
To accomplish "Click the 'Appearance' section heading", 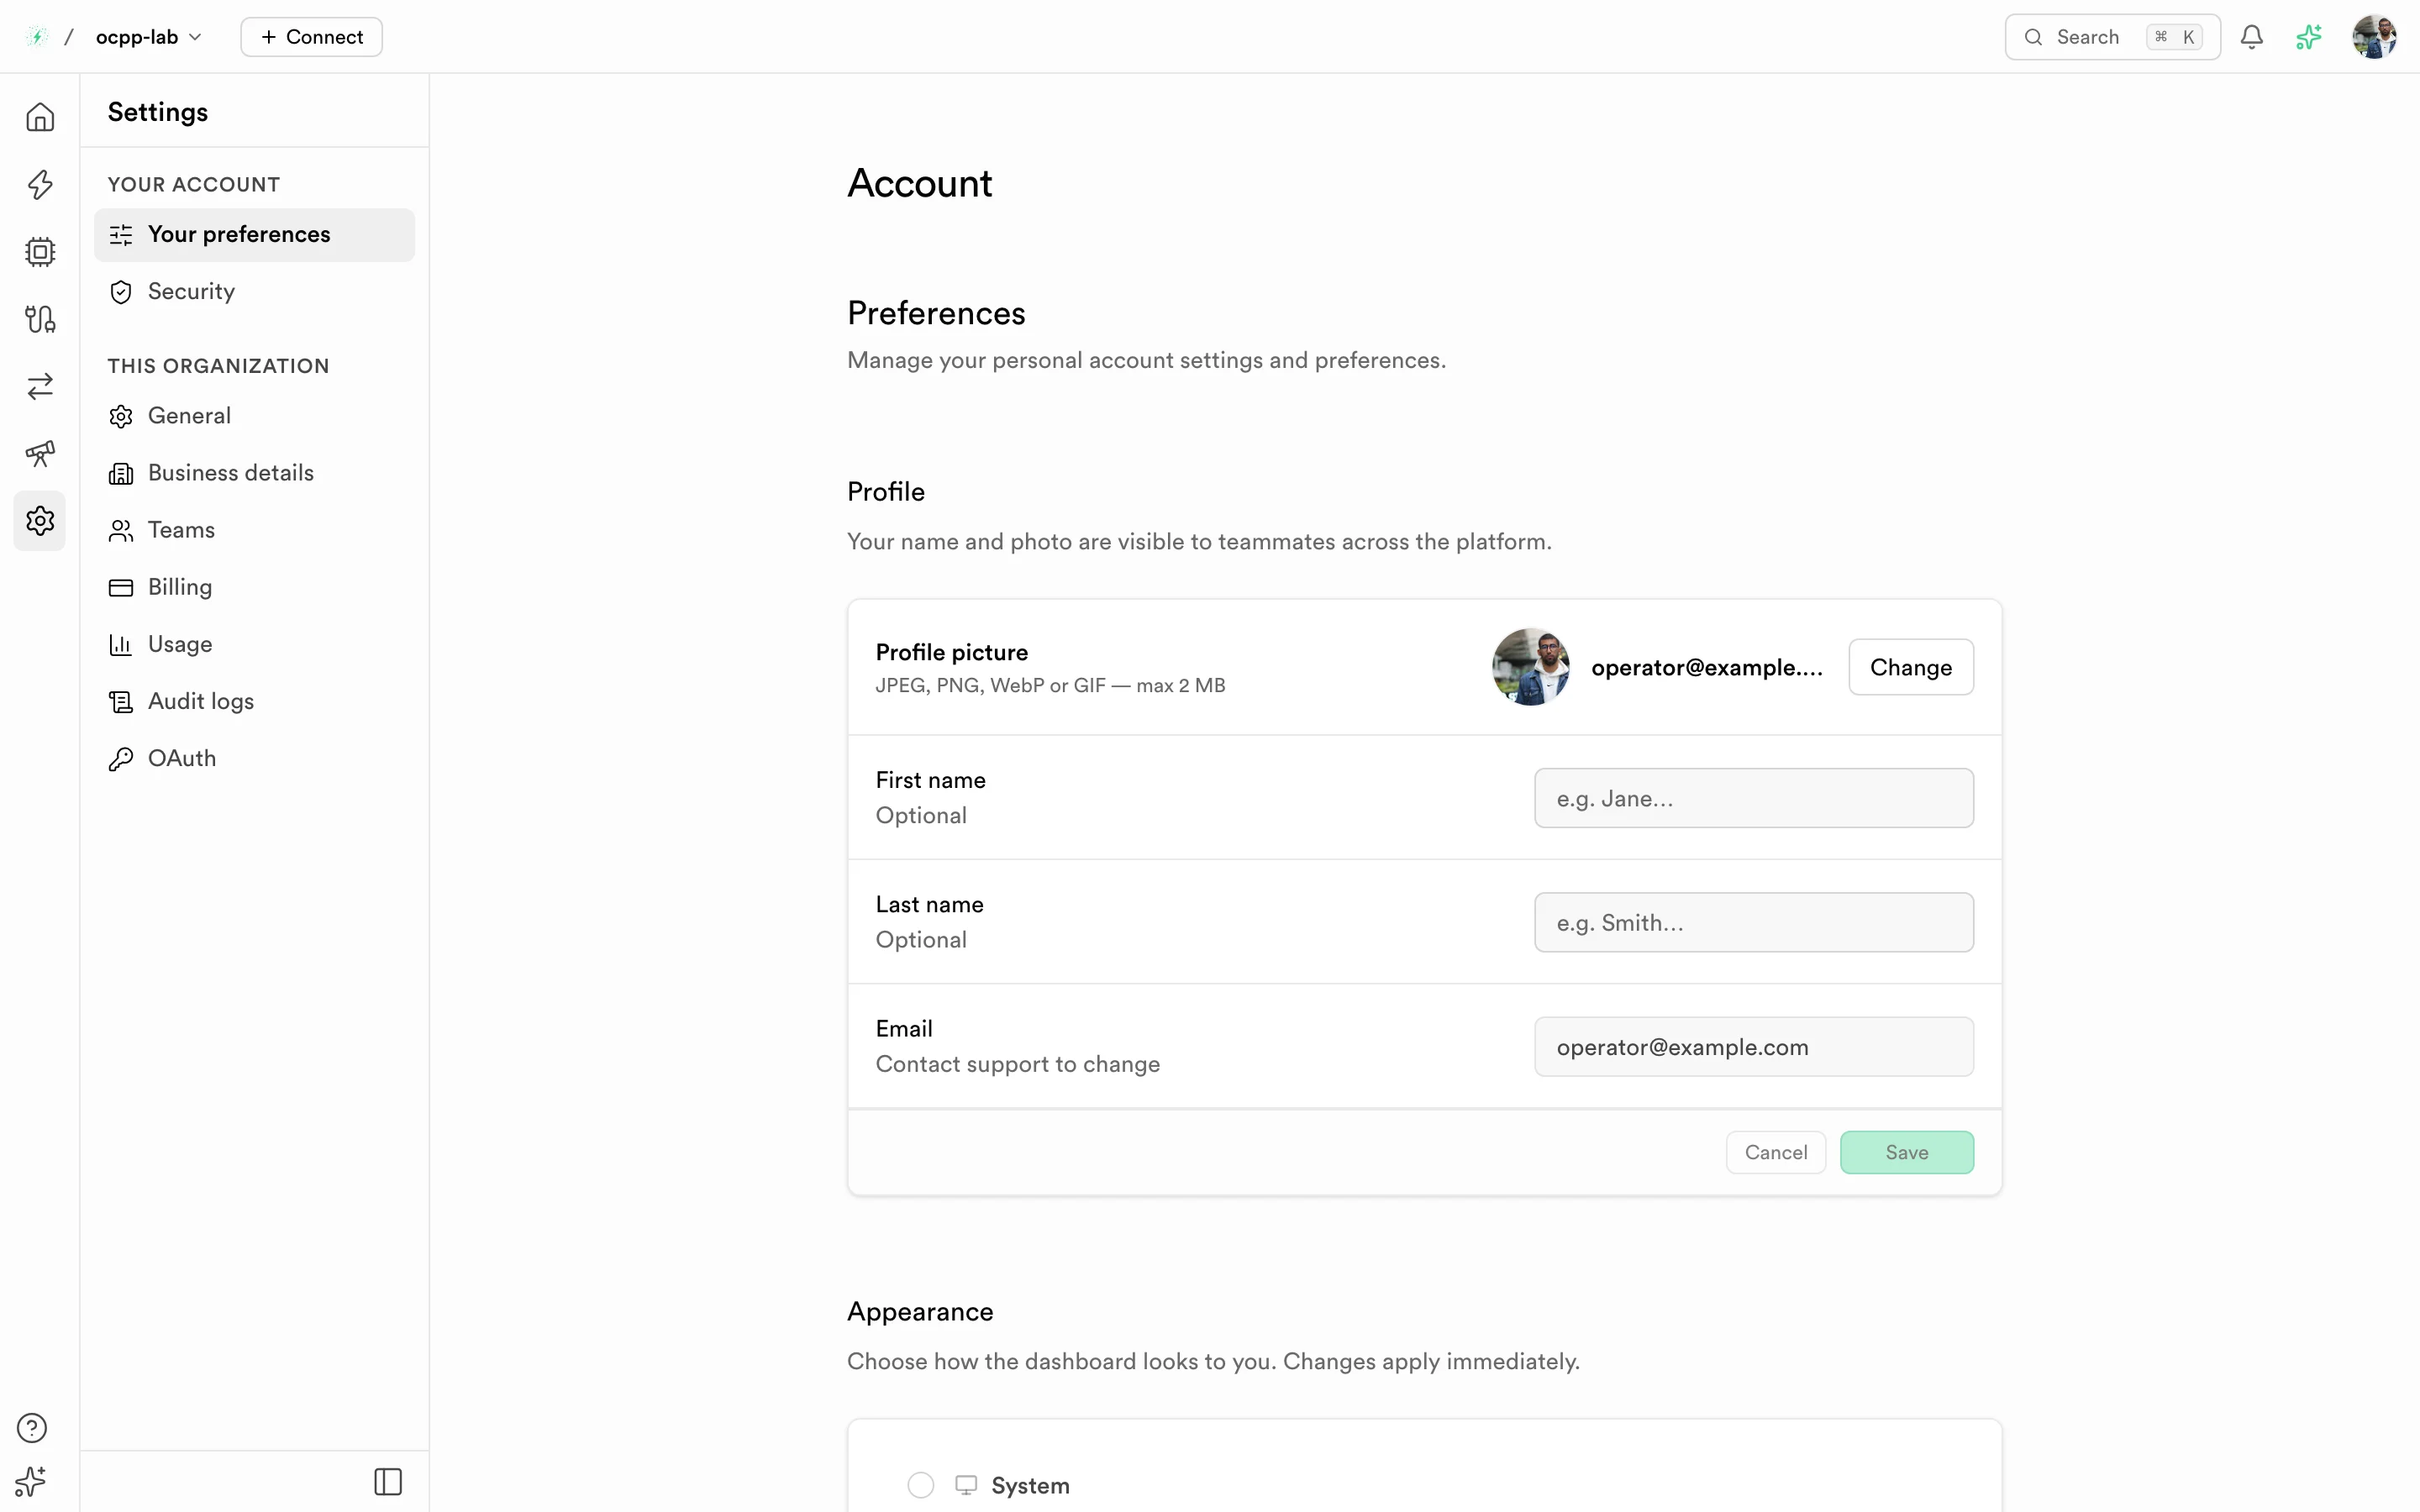I will pos(920,1311).
